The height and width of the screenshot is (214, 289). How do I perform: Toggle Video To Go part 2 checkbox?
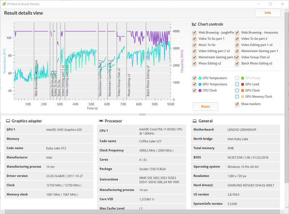pos(237,39)
